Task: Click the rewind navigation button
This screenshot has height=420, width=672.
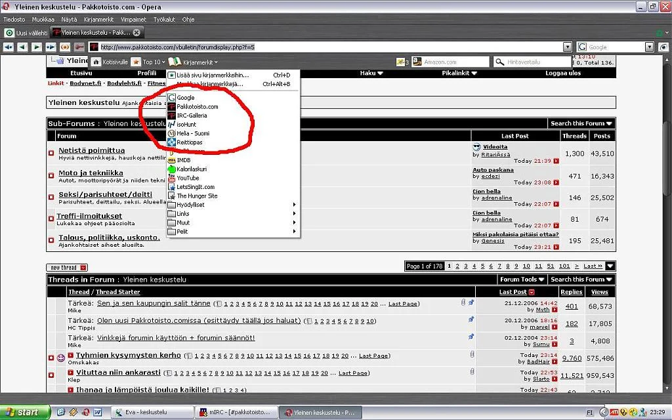Action: 8,47
